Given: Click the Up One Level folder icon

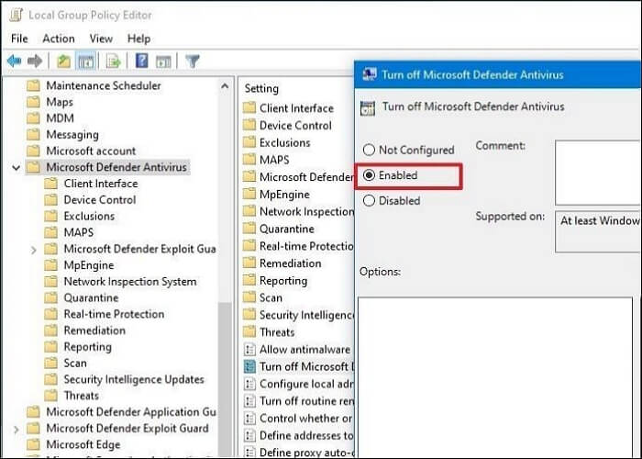Looking at the screenshot, I should pos(63,62).
